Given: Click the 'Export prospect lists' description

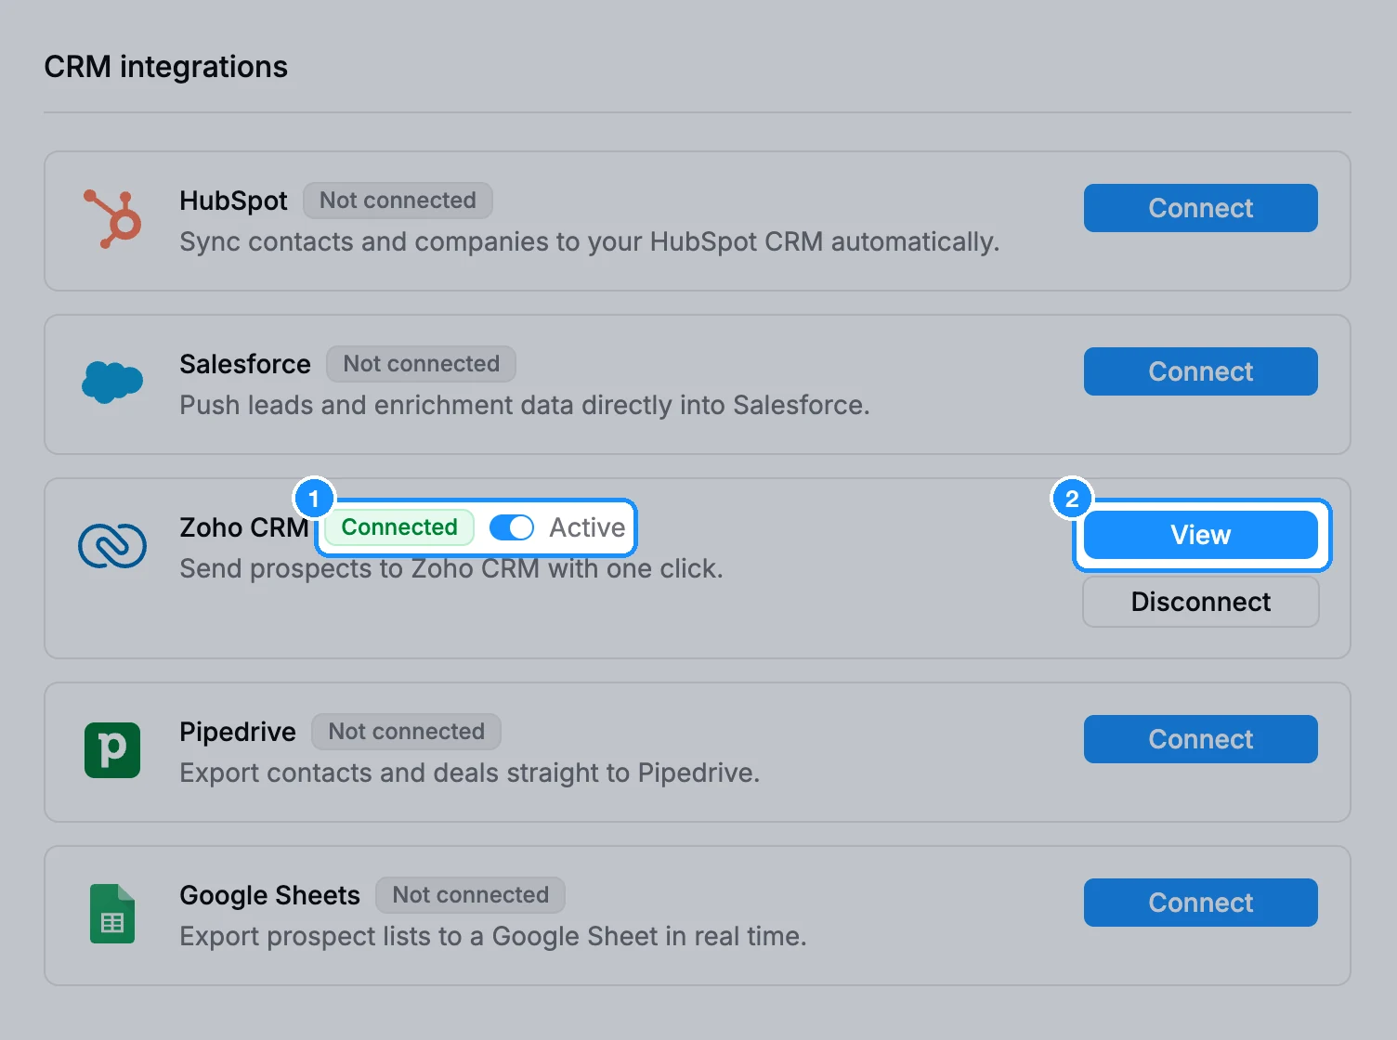Looking at the screenshot, I should (493, 936).
